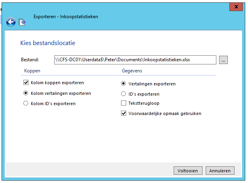
Task: Click the Kies bestandslocatie heading
Action: pos(47,43)
